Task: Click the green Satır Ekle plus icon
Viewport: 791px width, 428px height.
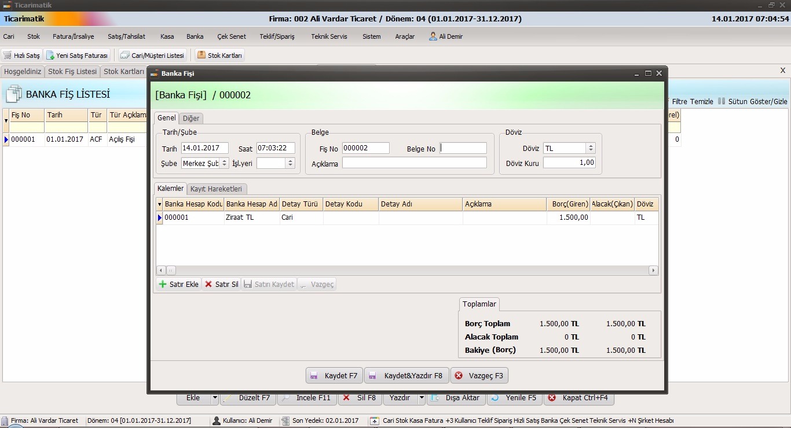Action: (x=163, y=285)
